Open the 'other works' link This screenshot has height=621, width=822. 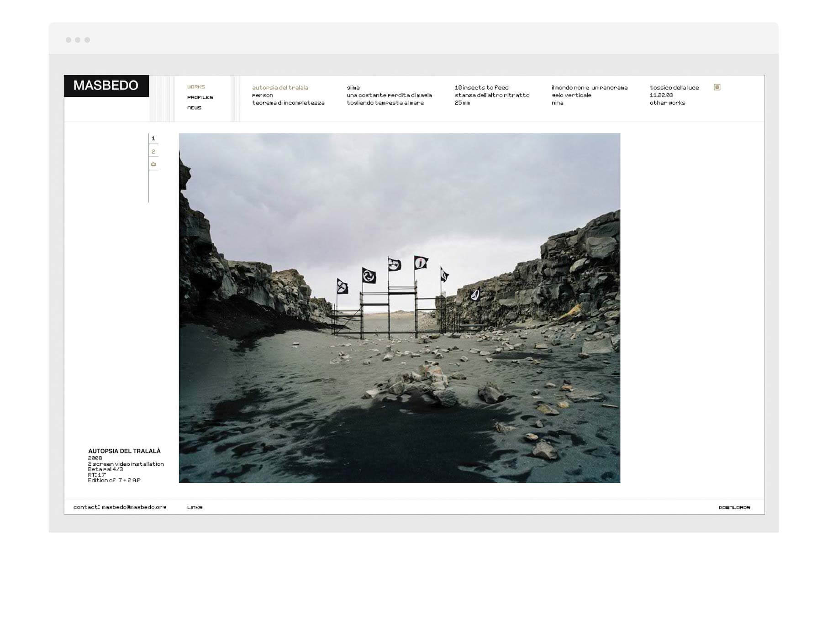pyautogui.click(x=667, y=103)
